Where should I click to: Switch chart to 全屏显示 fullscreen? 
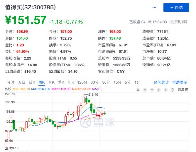click(179, 82)
